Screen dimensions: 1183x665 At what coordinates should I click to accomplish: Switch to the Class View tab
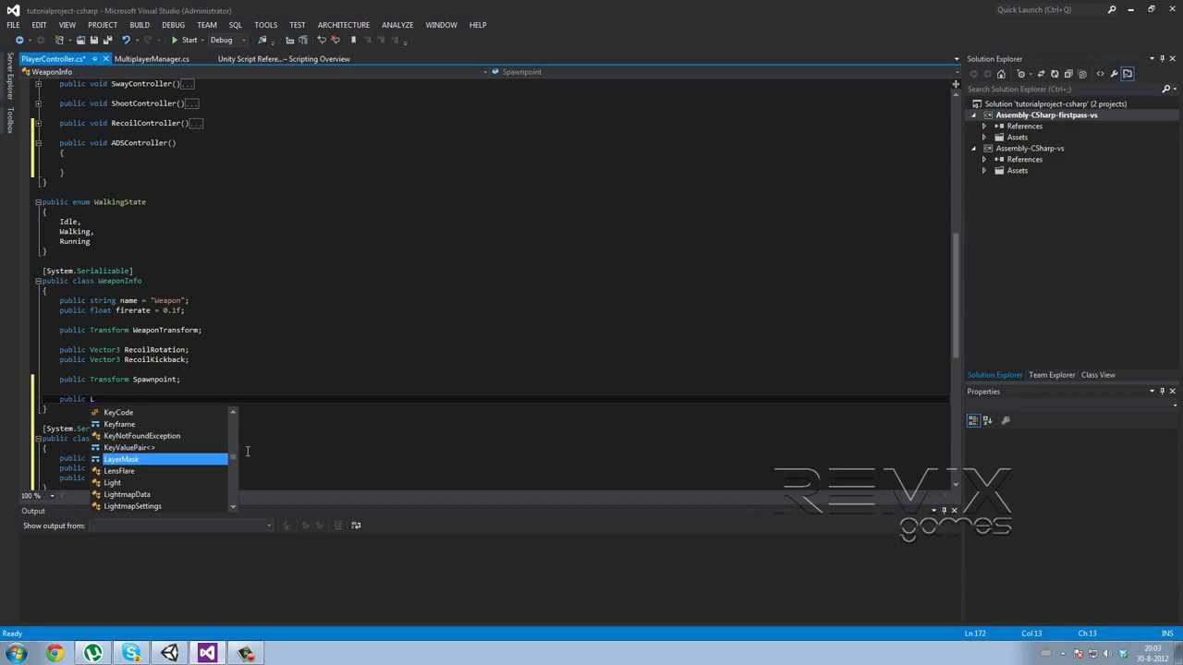1098,375
